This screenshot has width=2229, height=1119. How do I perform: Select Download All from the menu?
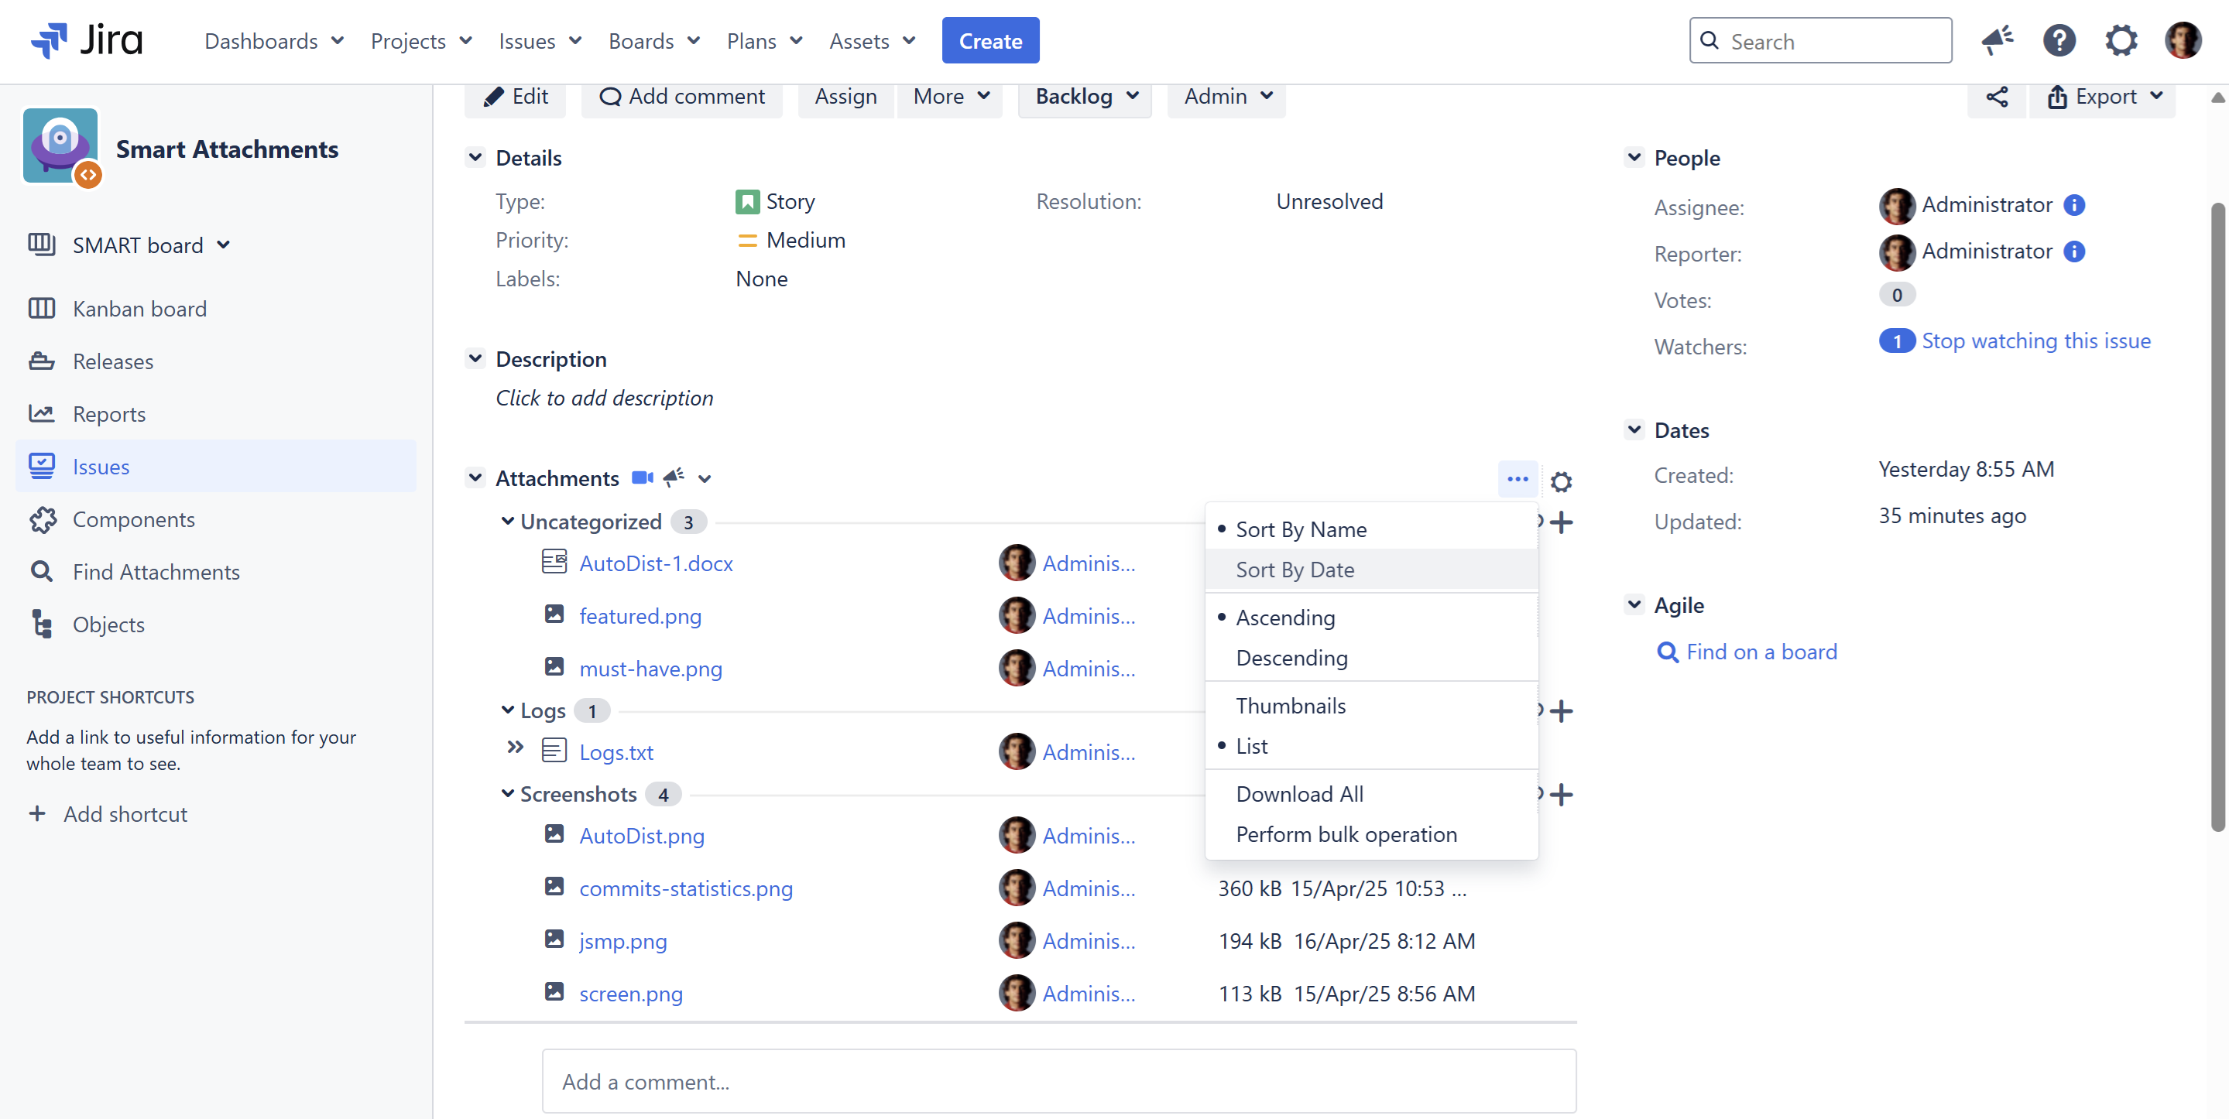(x=1299, y=794)
